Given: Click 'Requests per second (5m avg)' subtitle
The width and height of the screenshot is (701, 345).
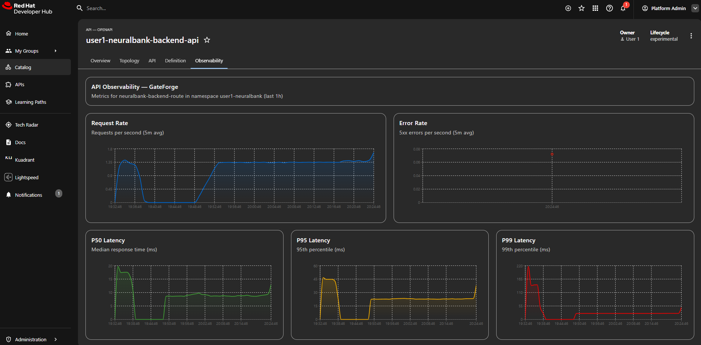Looking at the screenshot, I should 128,133.
